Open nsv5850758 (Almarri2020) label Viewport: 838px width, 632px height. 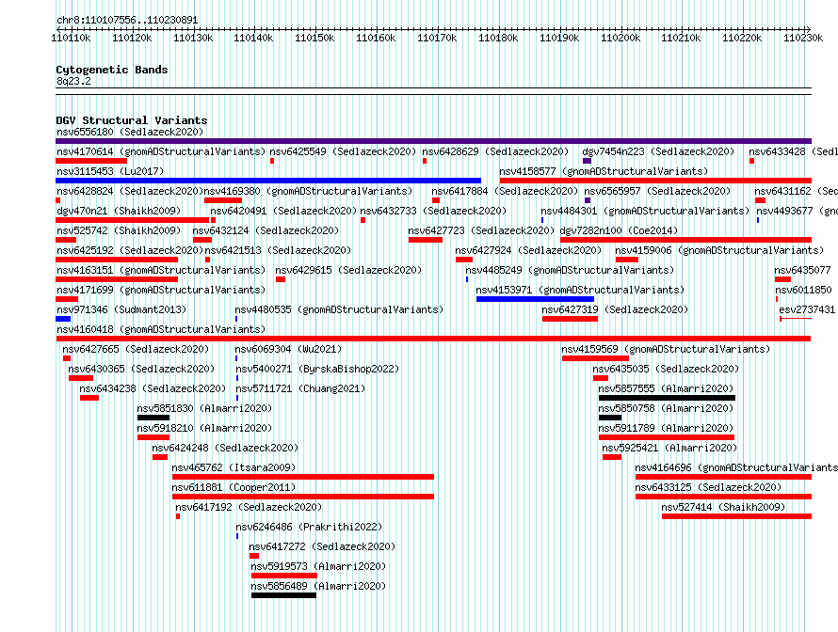pos(666,408)
